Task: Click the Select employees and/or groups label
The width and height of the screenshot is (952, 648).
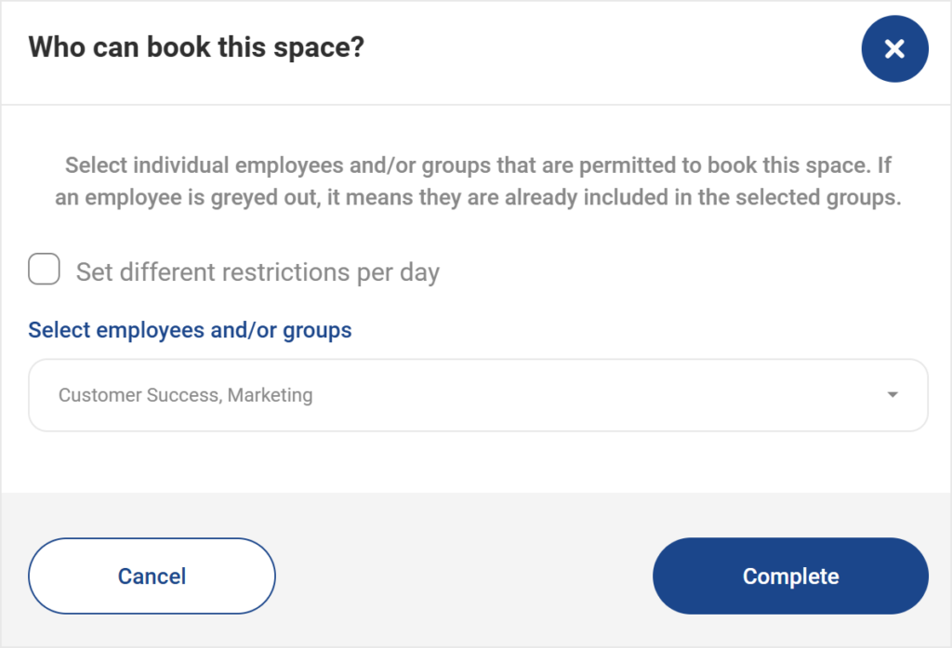Action: click(x=190, y=330)
